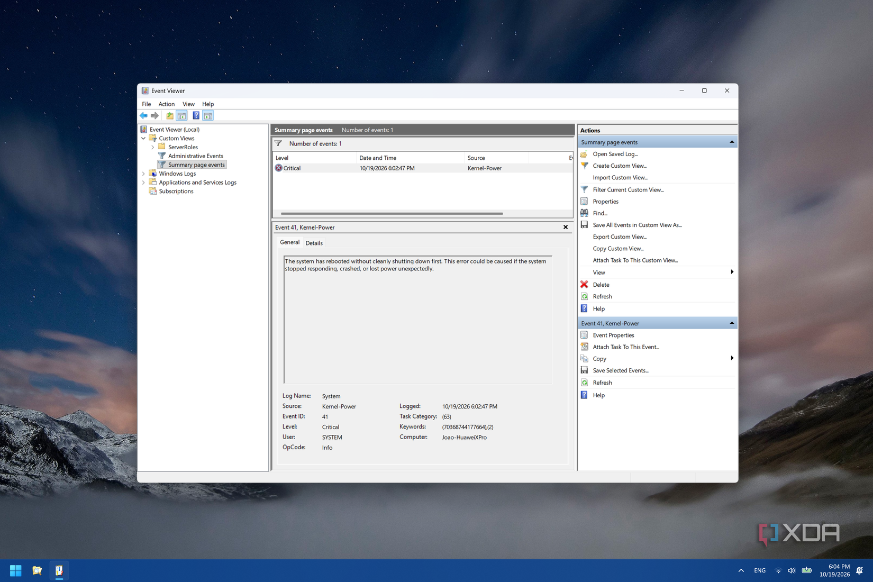The height and width of the screenshot is (582, 873).
Task: Click the blue Help toolbar icon
Action: (196, 115)
